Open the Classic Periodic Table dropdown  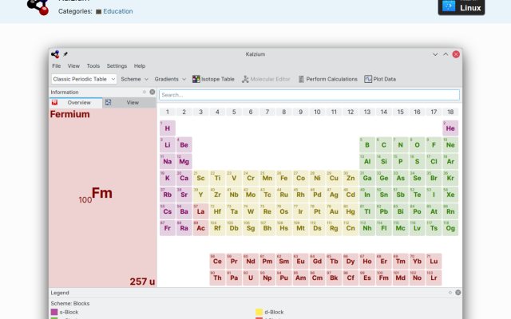coord(84,79)
